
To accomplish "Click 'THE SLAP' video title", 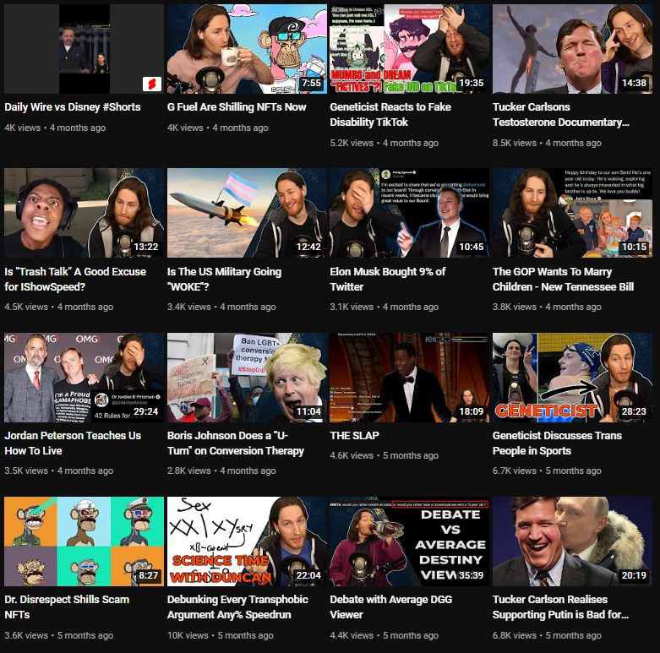I will point(354,435).
